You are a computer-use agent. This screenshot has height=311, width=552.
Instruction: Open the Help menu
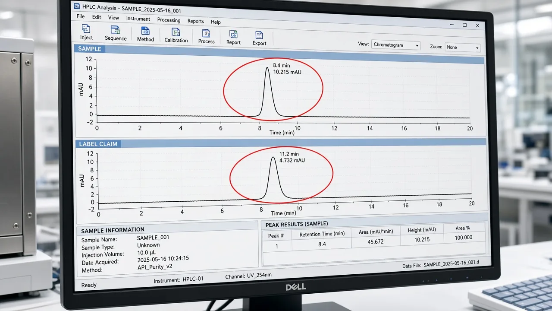216,22
